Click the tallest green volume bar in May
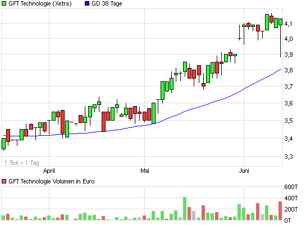Image resolution: width=306 pixels, height=225 pixels. [x=185, y=208]
